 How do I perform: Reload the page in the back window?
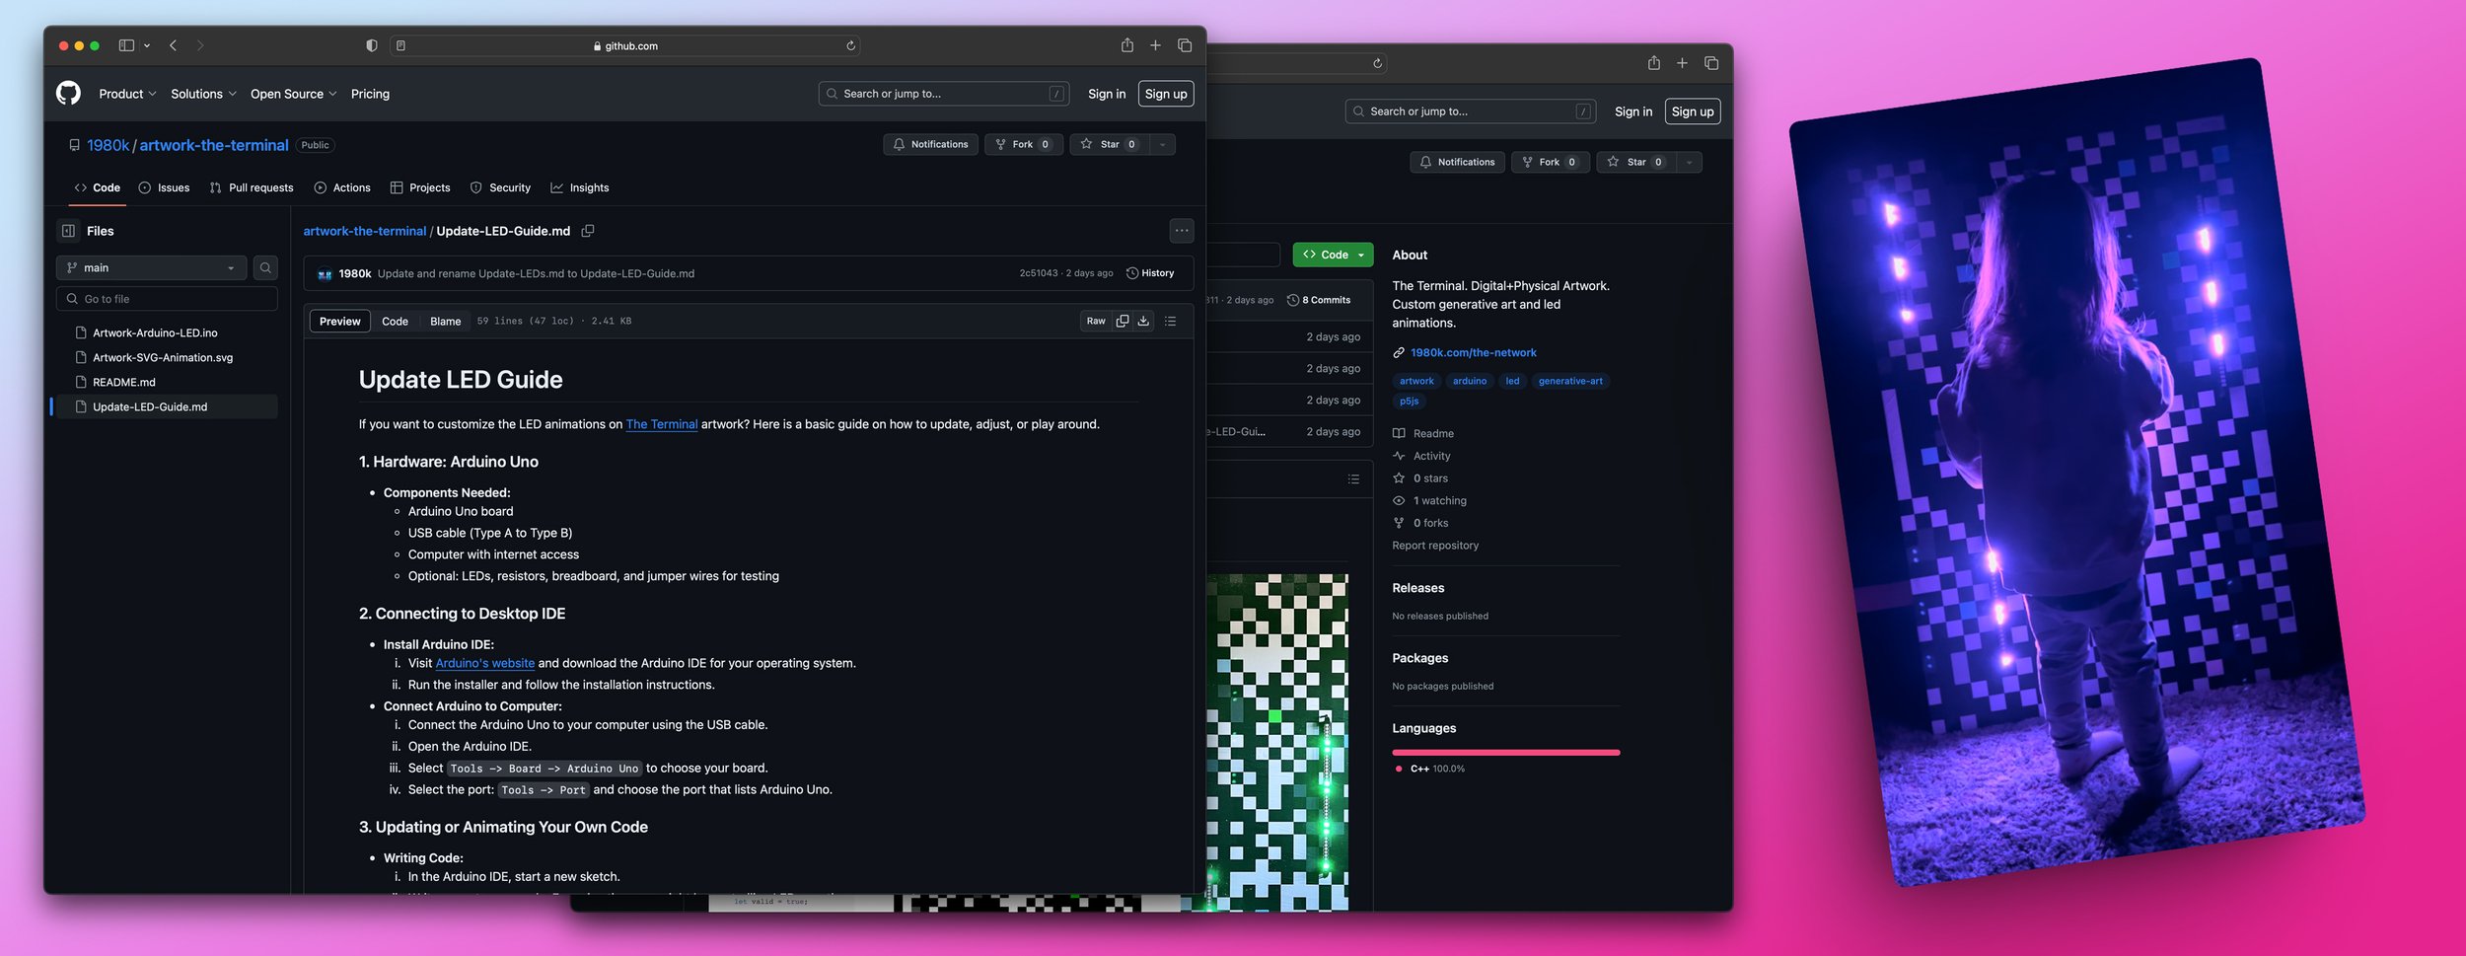pyautogui.click(x=1377, y=63)
